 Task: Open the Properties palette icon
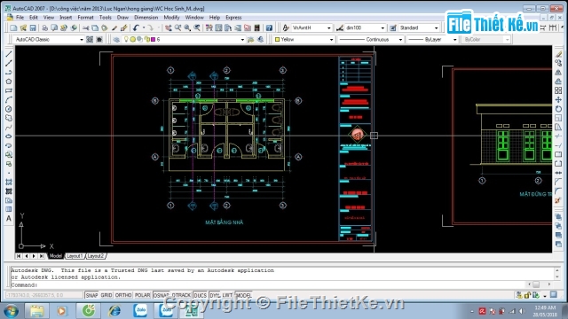(x=209, y=27)
